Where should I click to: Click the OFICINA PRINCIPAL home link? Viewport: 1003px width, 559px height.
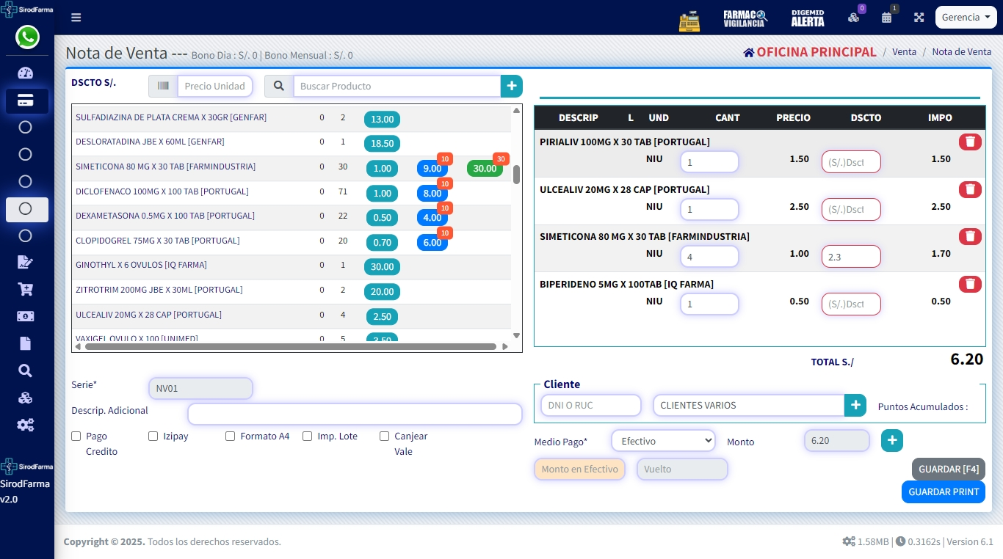pyautogui.click(x=809, y=52)
